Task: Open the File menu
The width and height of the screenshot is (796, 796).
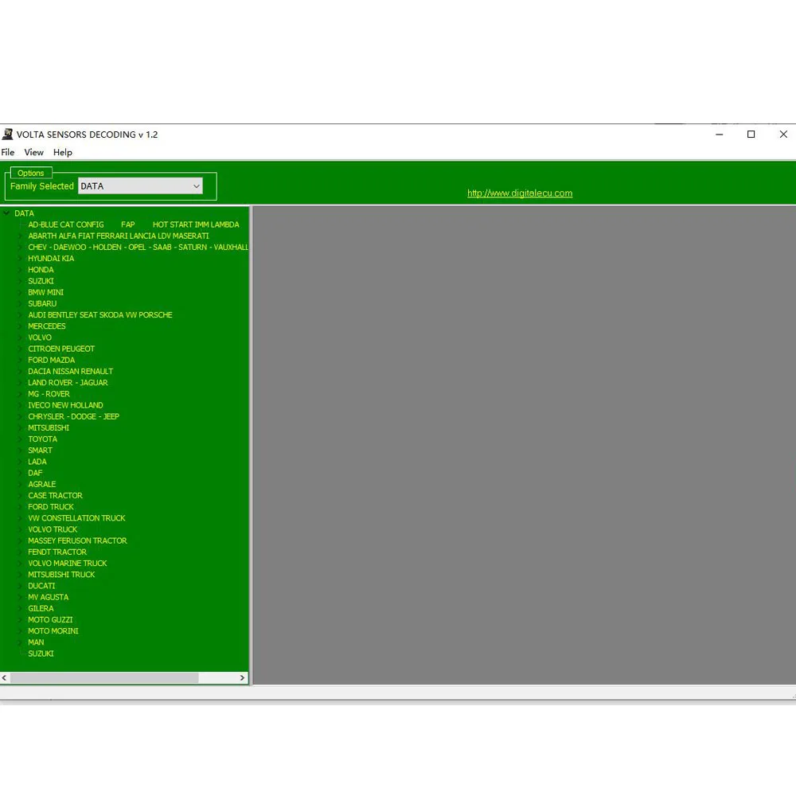Action: click(8, 152)
